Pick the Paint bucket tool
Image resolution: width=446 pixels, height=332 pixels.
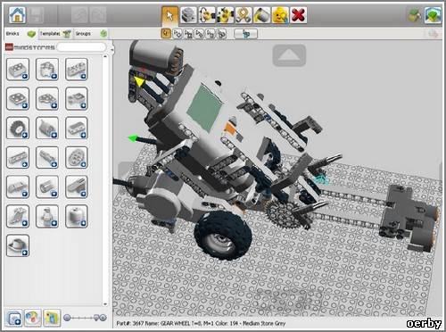pos(261,15)
